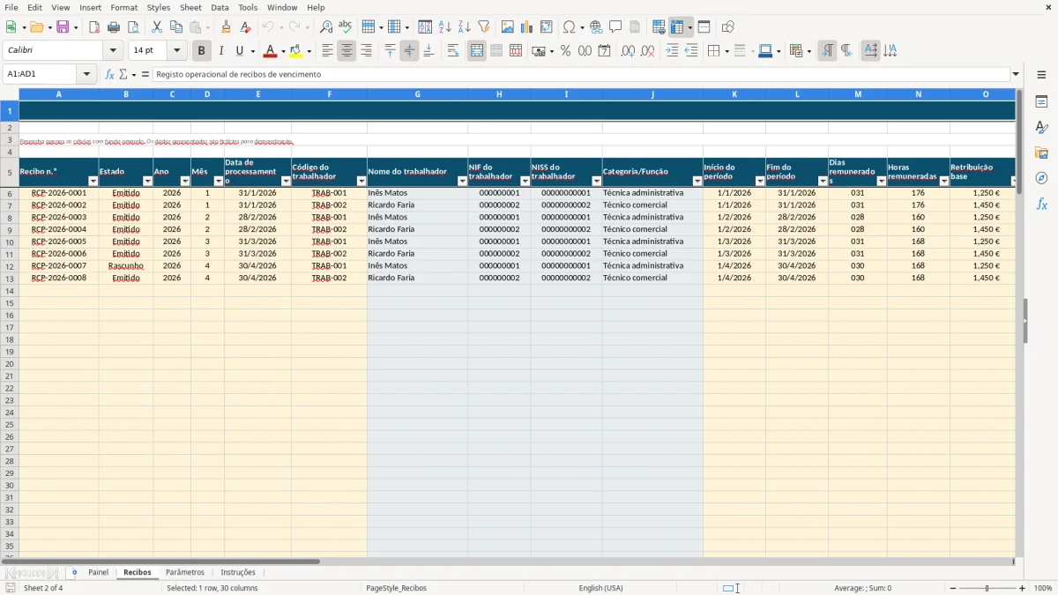Open the Format menu

[x=124, y=7]
